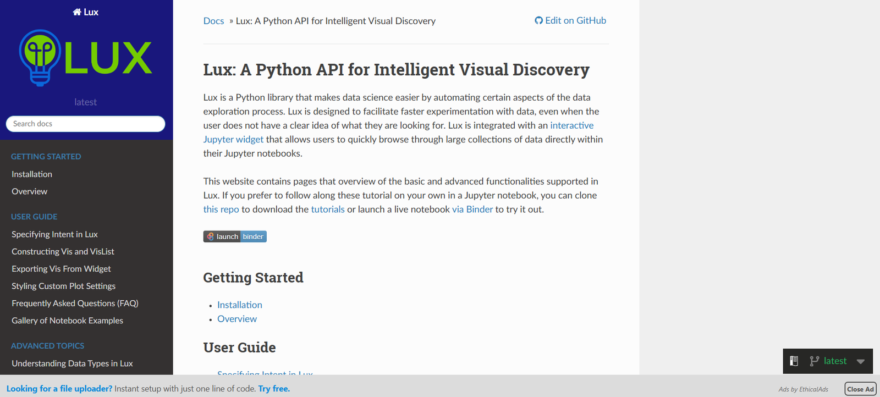Open Constructing Vis and VisList page

(x=63, y=251)
